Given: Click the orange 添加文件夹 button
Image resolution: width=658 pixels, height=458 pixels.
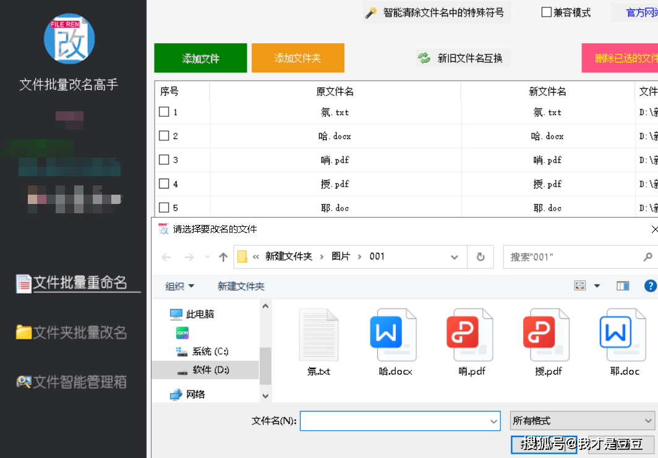Looking at the screenshot, I should [x=298, y=58].
